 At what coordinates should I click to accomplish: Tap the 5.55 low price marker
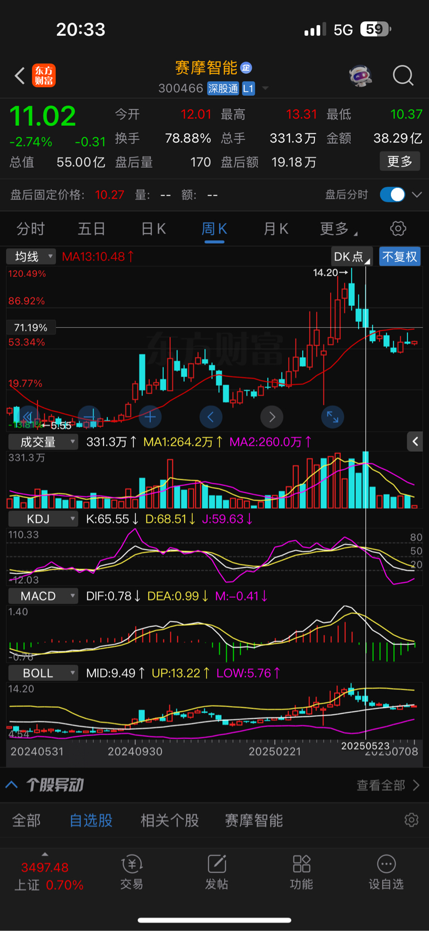[58, 426]
